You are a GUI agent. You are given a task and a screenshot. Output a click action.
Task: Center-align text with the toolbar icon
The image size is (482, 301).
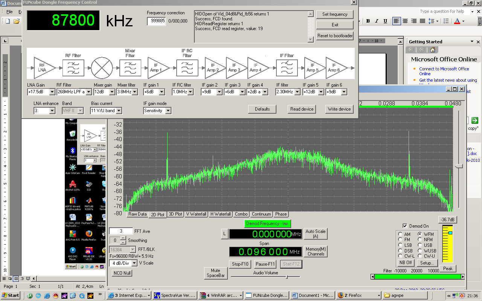click(x=405, y=21)
